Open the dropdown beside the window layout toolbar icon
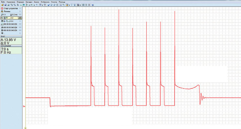Viewport: 241px width, 129px height. pyautogui.click(x=80, y=5)
